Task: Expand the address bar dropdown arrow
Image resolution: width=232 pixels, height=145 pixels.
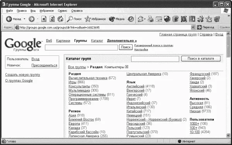Action: [x=193, y=28]
